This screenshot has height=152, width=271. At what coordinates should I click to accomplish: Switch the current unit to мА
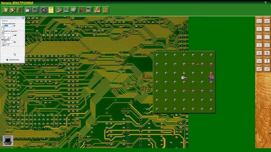[4, 38]
